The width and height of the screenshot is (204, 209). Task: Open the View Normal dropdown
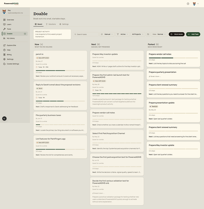pos(159,34)
